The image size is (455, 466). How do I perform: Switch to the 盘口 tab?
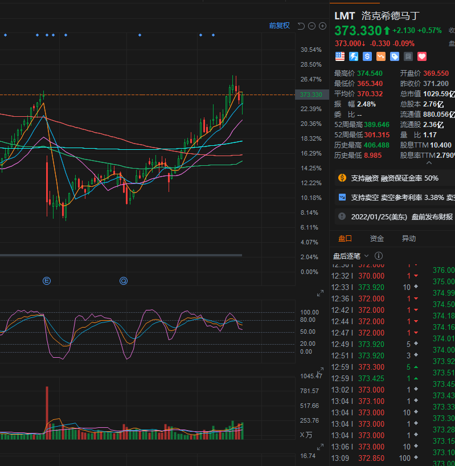coord(345,238)
